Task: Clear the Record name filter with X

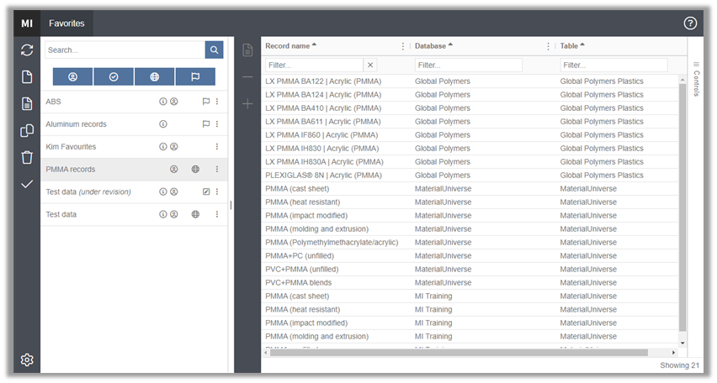Action: pyautogui.click(x=370, y=65)
